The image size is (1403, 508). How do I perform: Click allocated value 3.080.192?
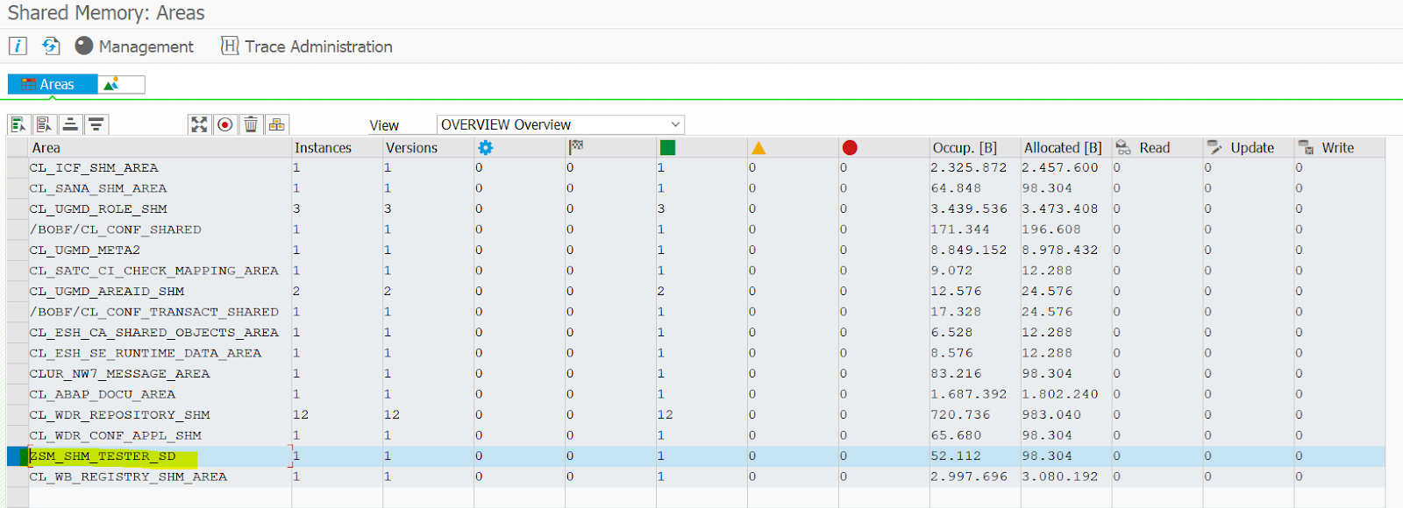click(1060, 477)
